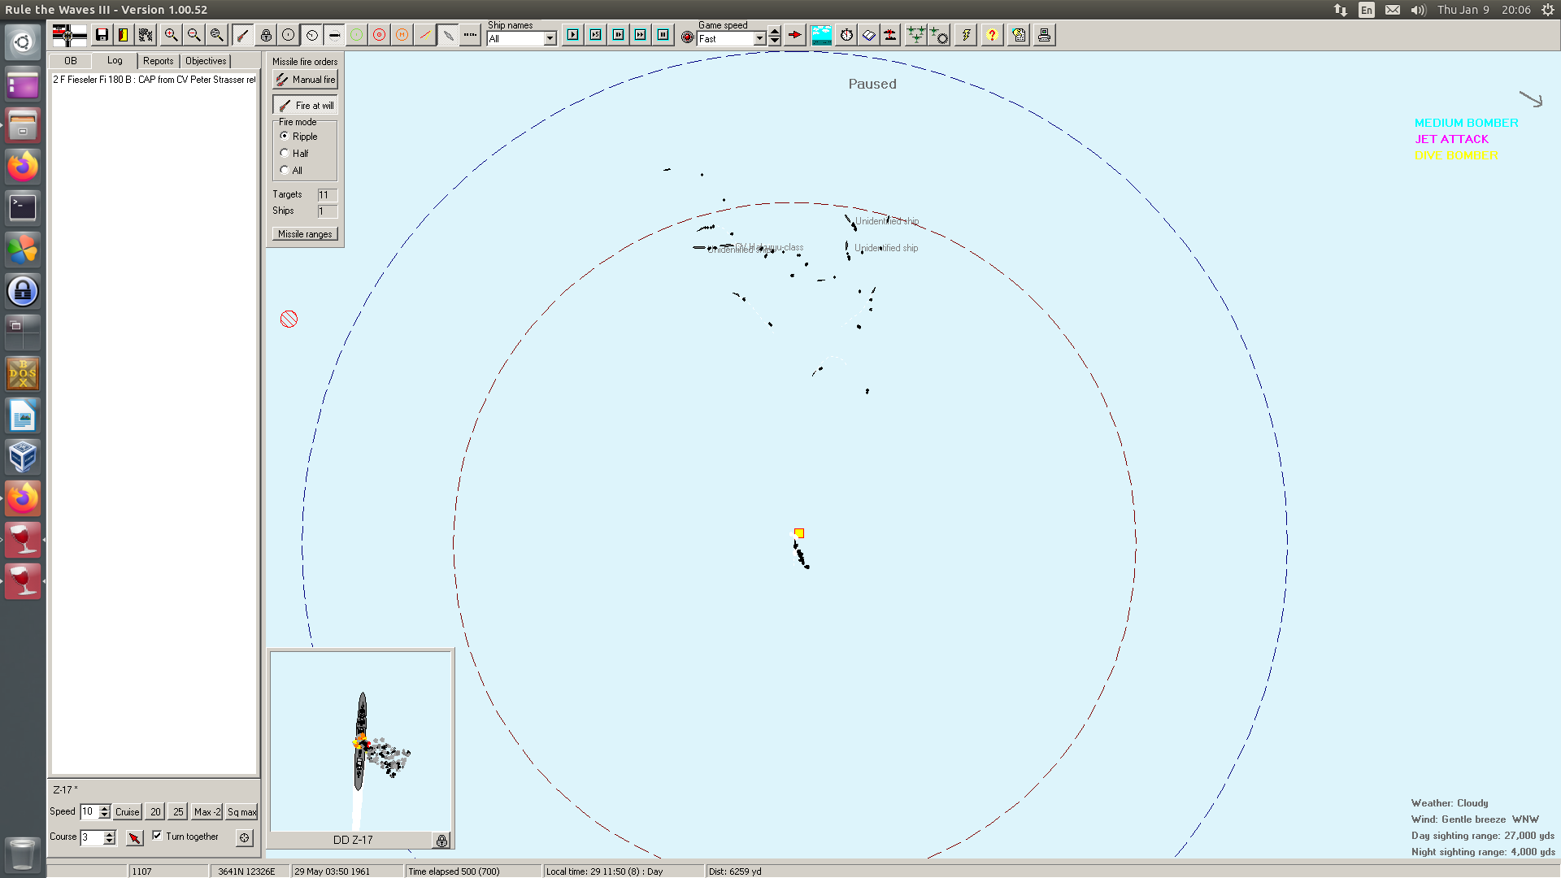Open the gears settings icon

coord(146,35)
